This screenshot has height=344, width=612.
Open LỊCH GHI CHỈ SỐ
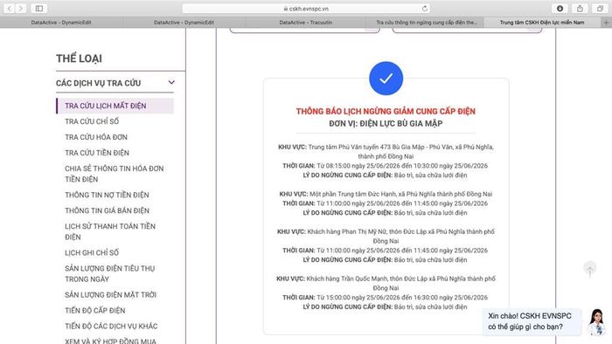(x=92, y=252)
